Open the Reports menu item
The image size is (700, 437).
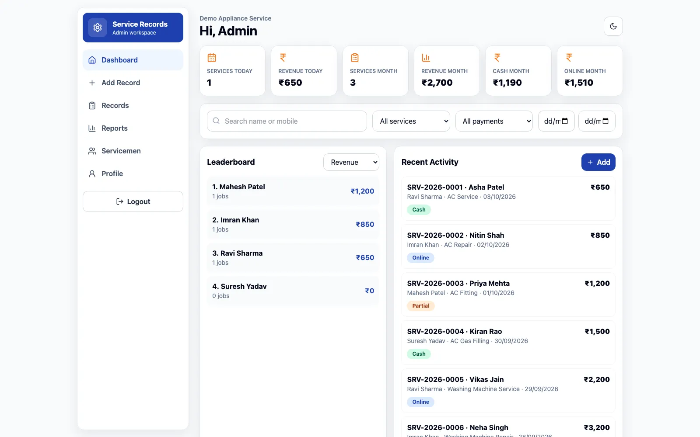coord(133,128)
